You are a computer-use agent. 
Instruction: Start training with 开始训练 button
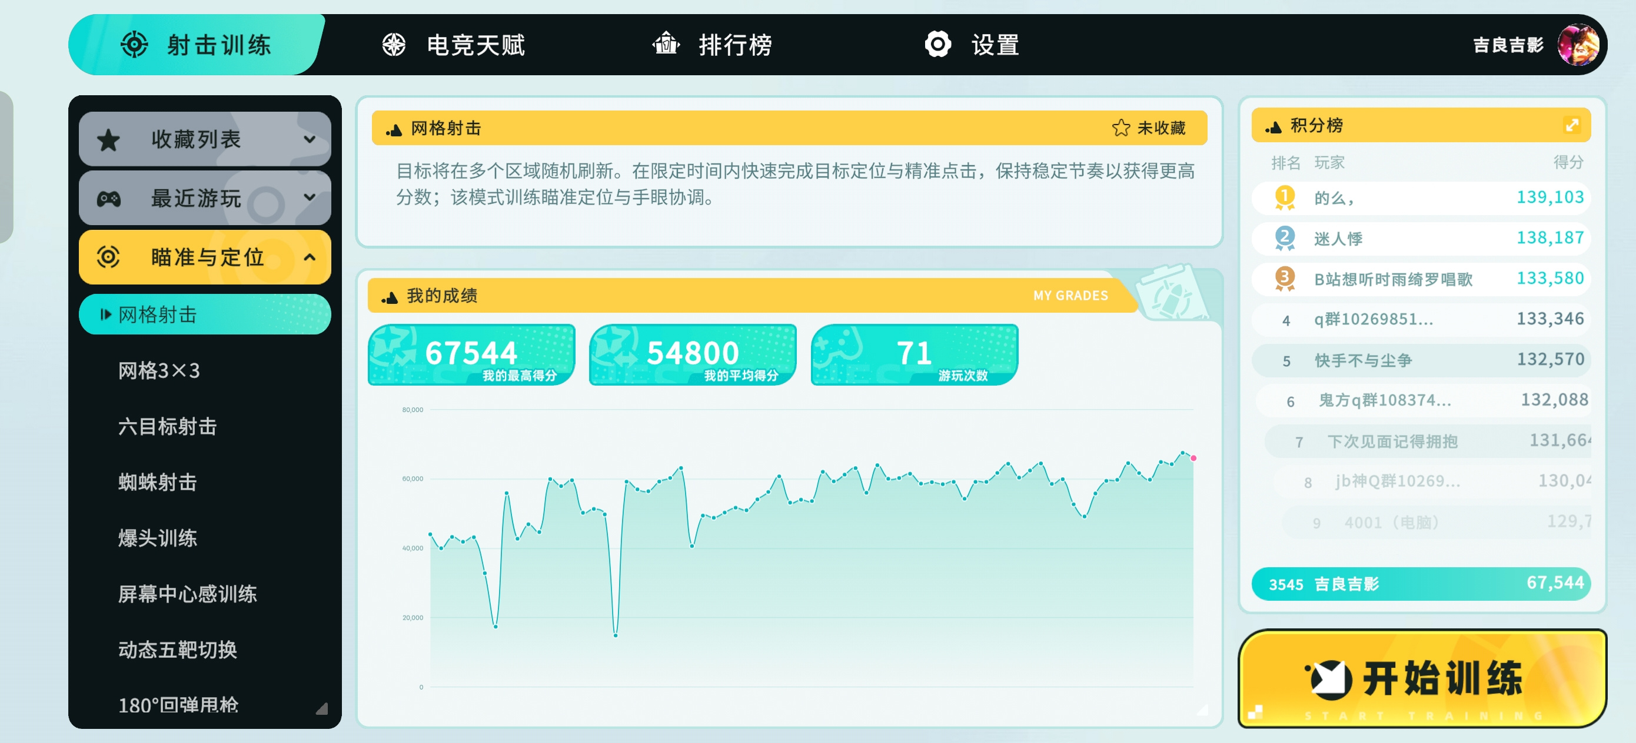pos(1422,678)
